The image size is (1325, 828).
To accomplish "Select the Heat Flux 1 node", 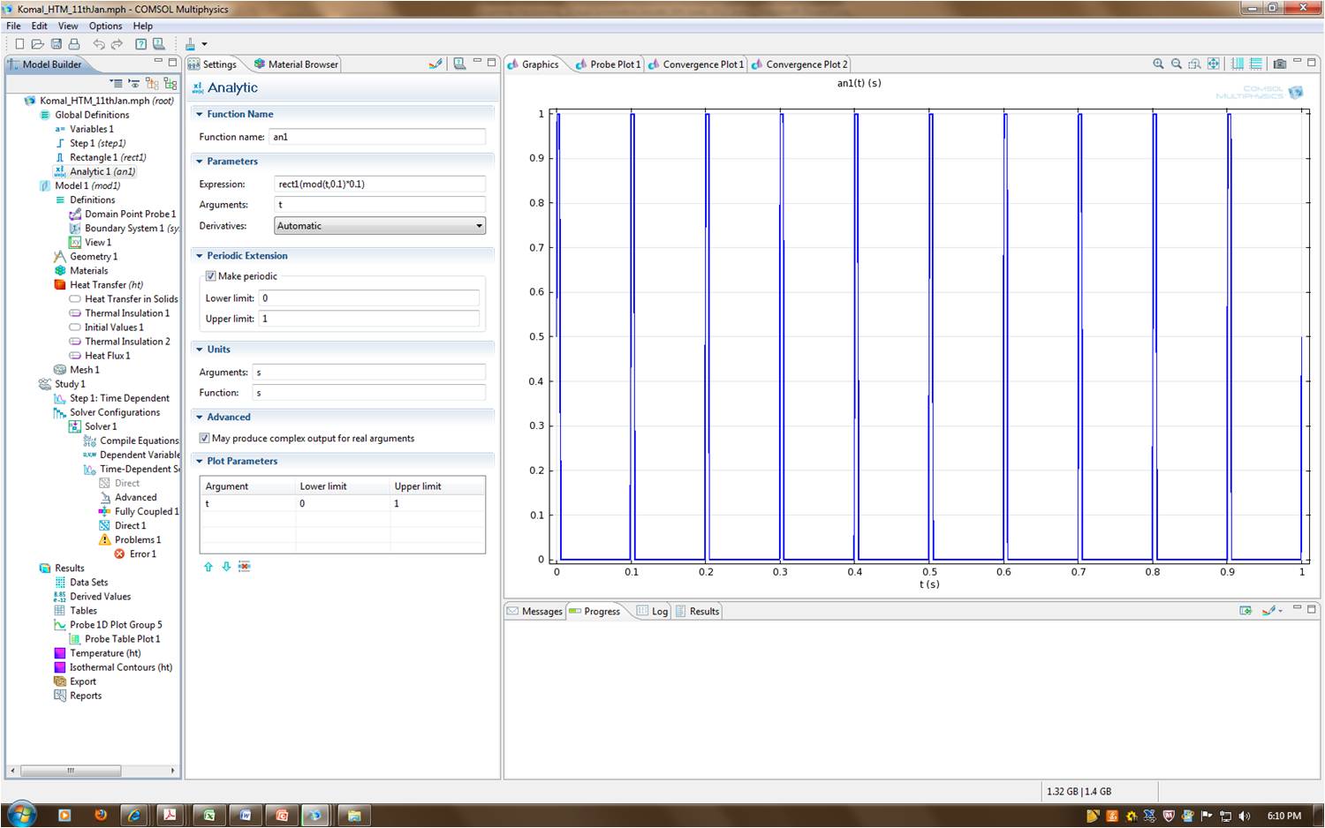I will (x=107, y=356).
